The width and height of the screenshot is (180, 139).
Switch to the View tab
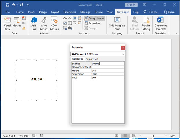tap(110, 12)
